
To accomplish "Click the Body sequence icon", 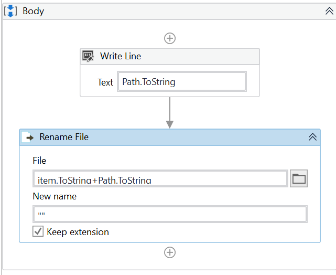I will coord(11,10).
